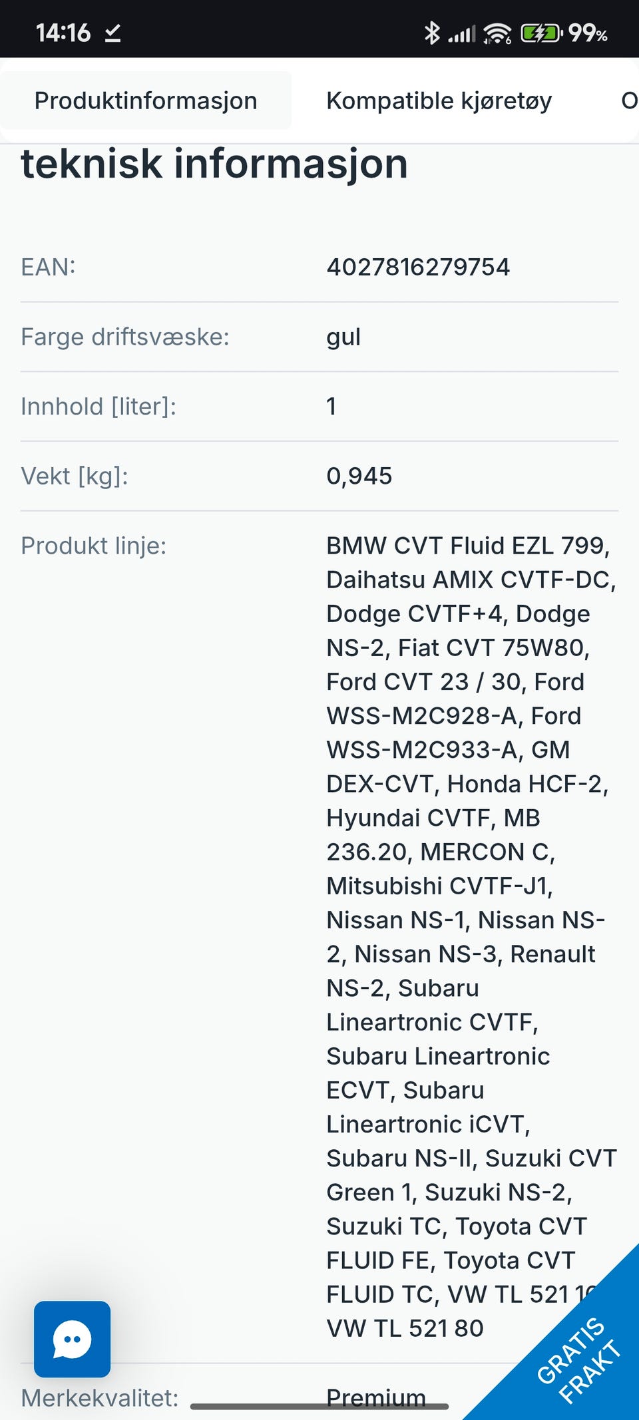This screenshot has width=639, height=1420.
Task: Tap the home gesture navigation bar
Action: tap(319, 1406)
